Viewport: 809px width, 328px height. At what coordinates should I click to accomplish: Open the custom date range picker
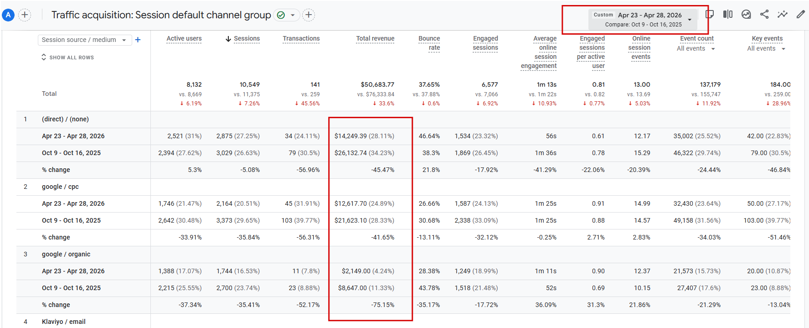tap(643, 20)
